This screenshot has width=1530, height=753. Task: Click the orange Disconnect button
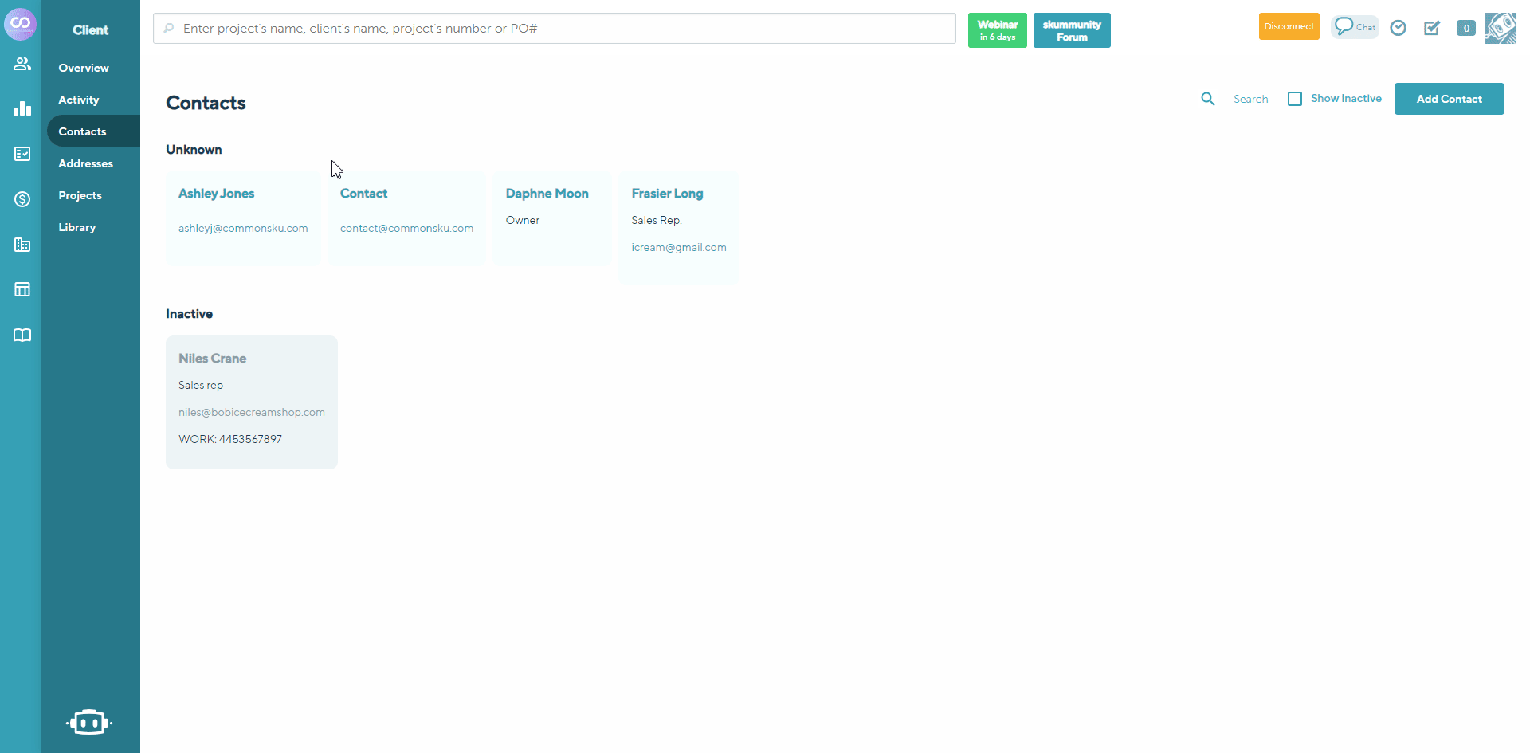1289,26
